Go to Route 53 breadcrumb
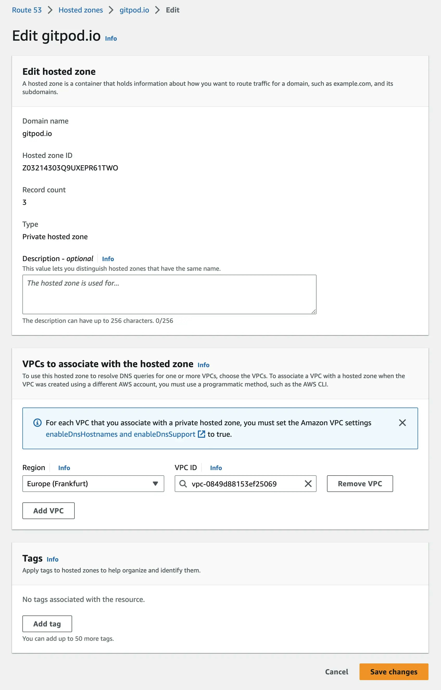The height and width of the screenshot is (690, 441). click(x=27, y=10)
